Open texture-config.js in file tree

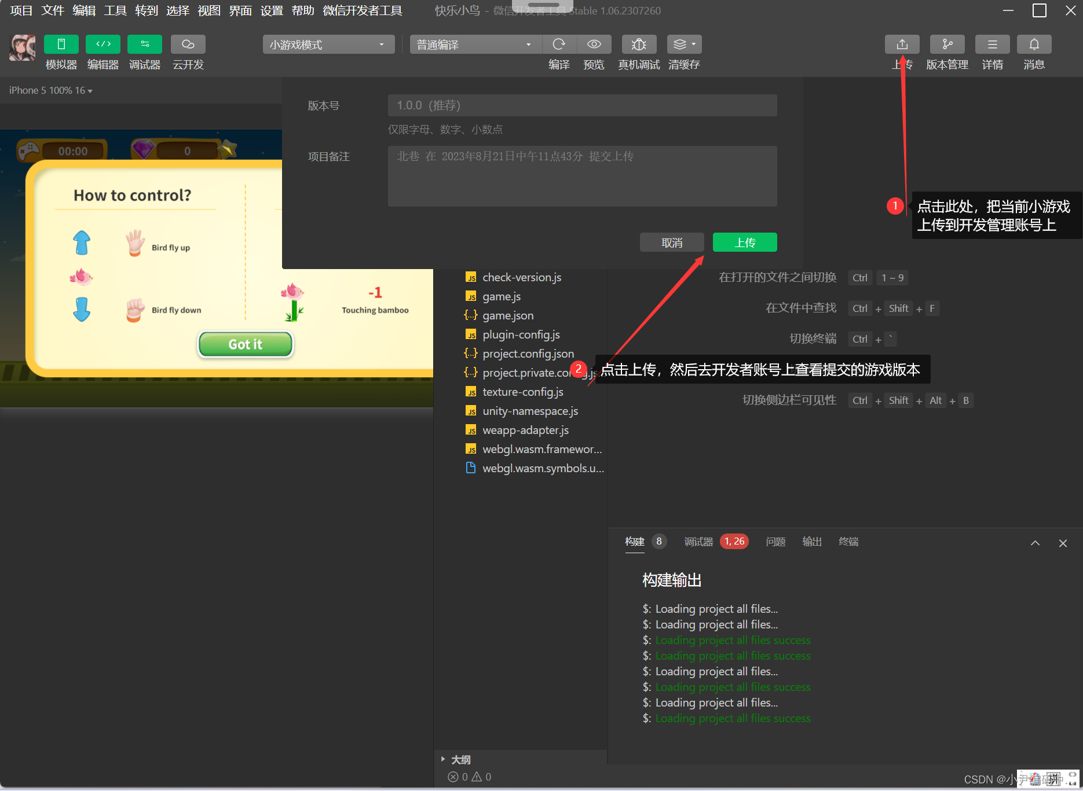click(x=522, y=392)
